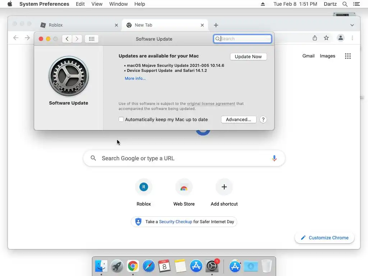Open Google Chrome from the Dock
The image size is (368, 276).
point(133,266)
